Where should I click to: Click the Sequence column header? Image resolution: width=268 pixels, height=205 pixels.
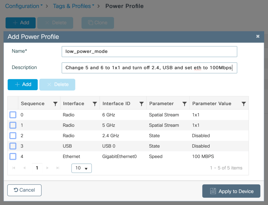(x=33, y=104)
